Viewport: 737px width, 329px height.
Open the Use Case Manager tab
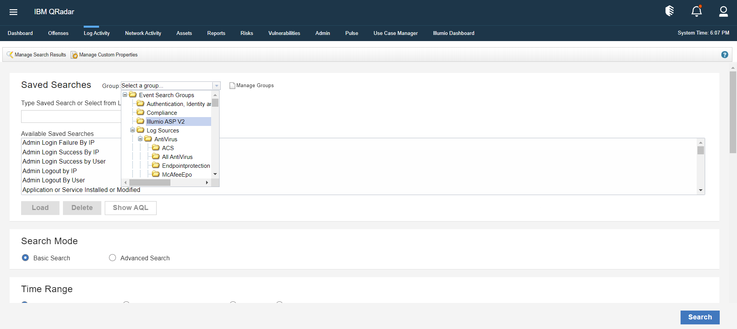396,33
